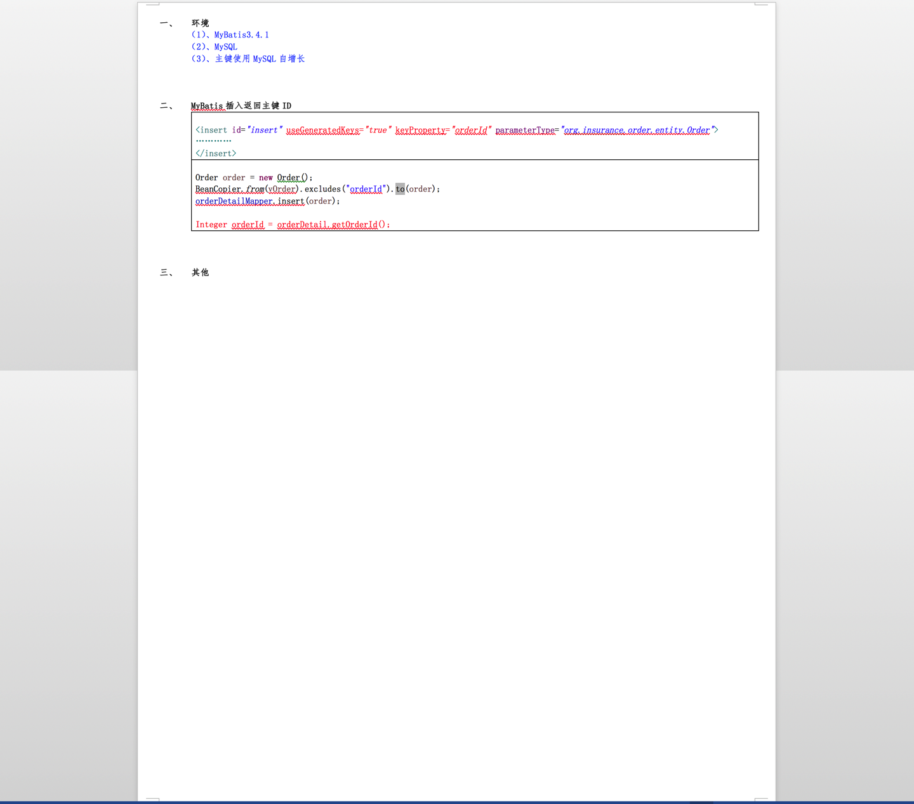This screenshot has height=804, width=914.
Task: Click the heading "MyBatis 插入返回主键 ID"
Action: (241, 106)
